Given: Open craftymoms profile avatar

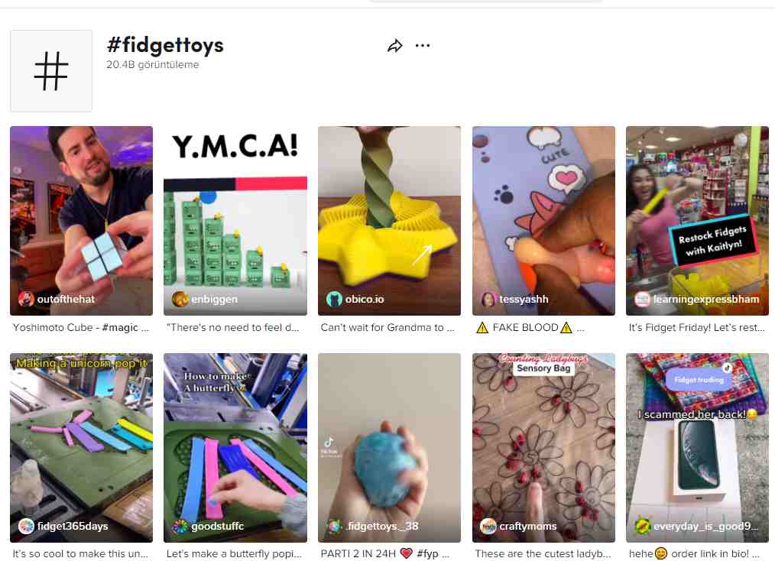Looking at the screenshot, I should 488,526.
